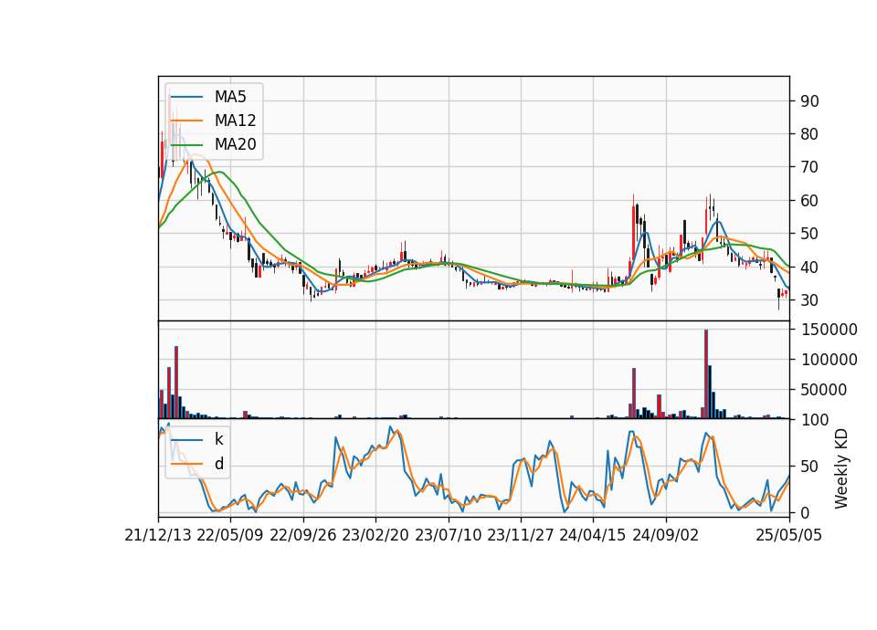877x630 pixels.
Task: Click the 23/02/20 date label
Action: pos(375,536)
